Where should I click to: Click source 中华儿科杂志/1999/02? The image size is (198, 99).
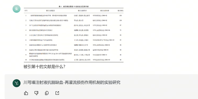(x=100, y=25)
